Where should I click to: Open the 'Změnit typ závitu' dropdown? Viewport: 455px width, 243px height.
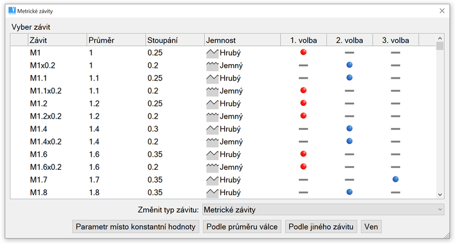(323, 210)
